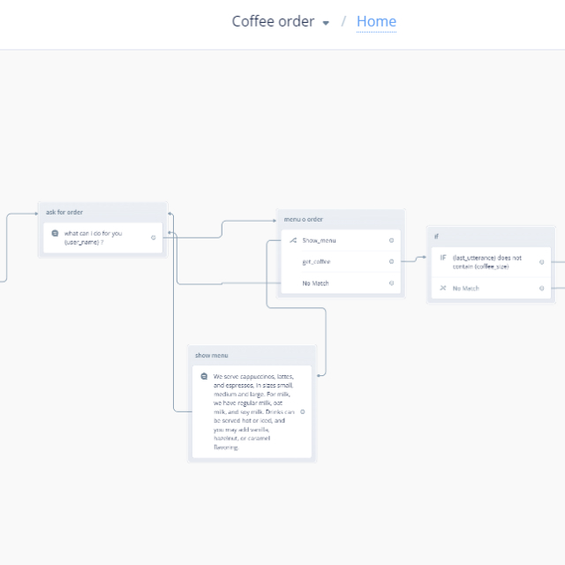
Task: Click the output port of get_coffee row
Action: pyautogui.click(x=391, y=261)
